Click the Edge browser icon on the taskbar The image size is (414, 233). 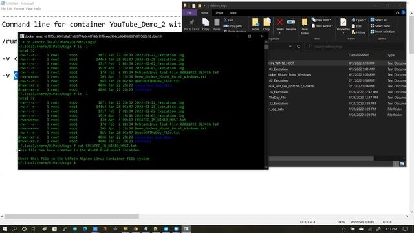coord(85,228)
